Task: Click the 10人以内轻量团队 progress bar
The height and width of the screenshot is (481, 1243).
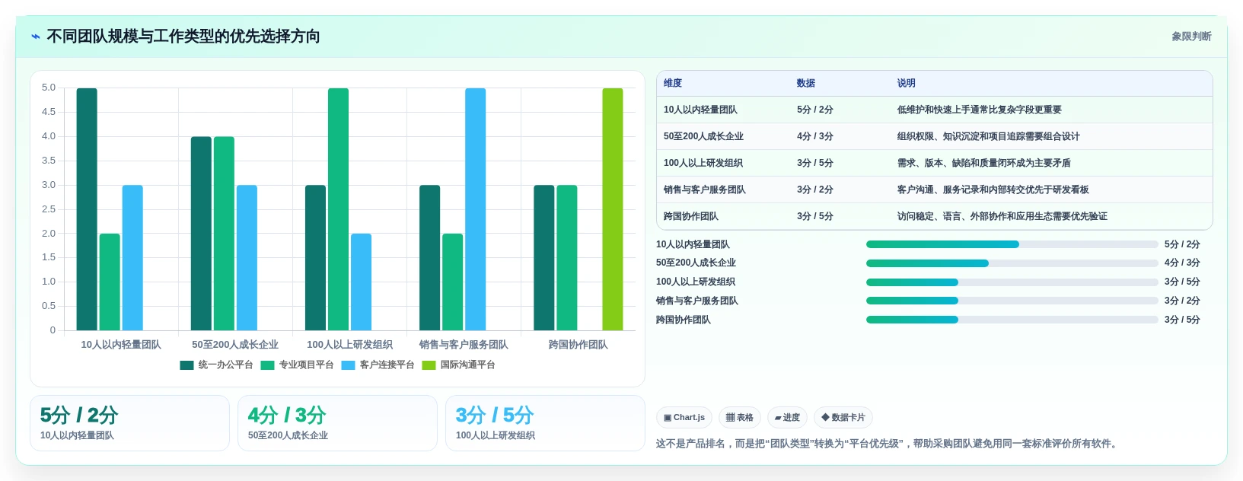Action: coord(1012,244)
